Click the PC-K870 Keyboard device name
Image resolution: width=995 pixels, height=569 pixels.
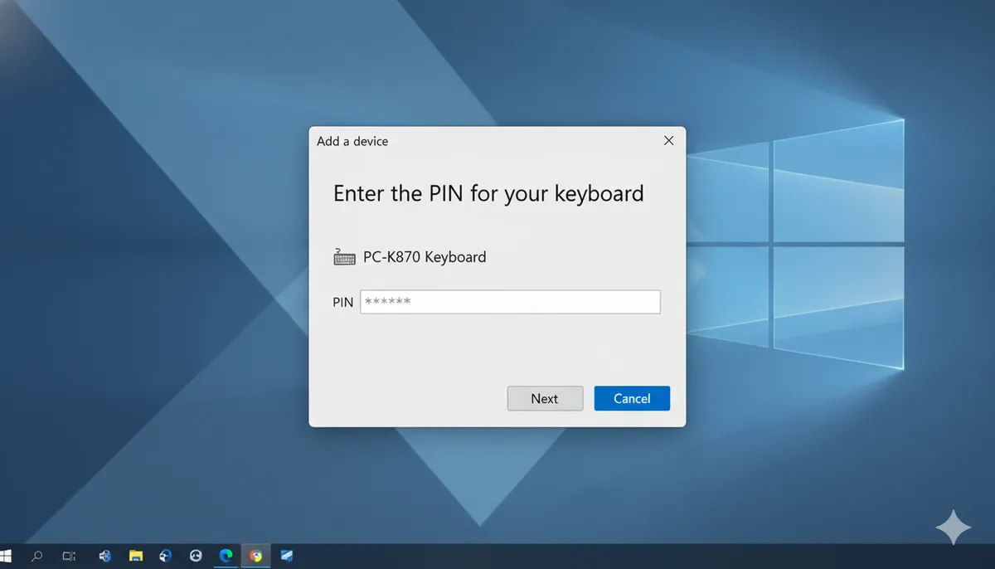point(424,257)
